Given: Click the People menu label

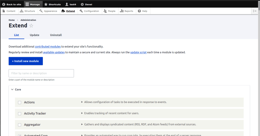Looking at the screenshot, I should 112,11.
